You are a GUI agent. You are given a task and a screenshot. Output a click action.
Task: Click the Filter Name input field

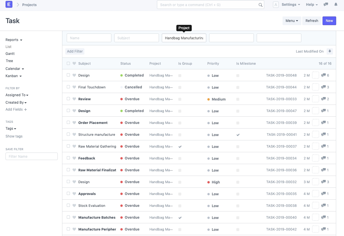pos(32,157)
